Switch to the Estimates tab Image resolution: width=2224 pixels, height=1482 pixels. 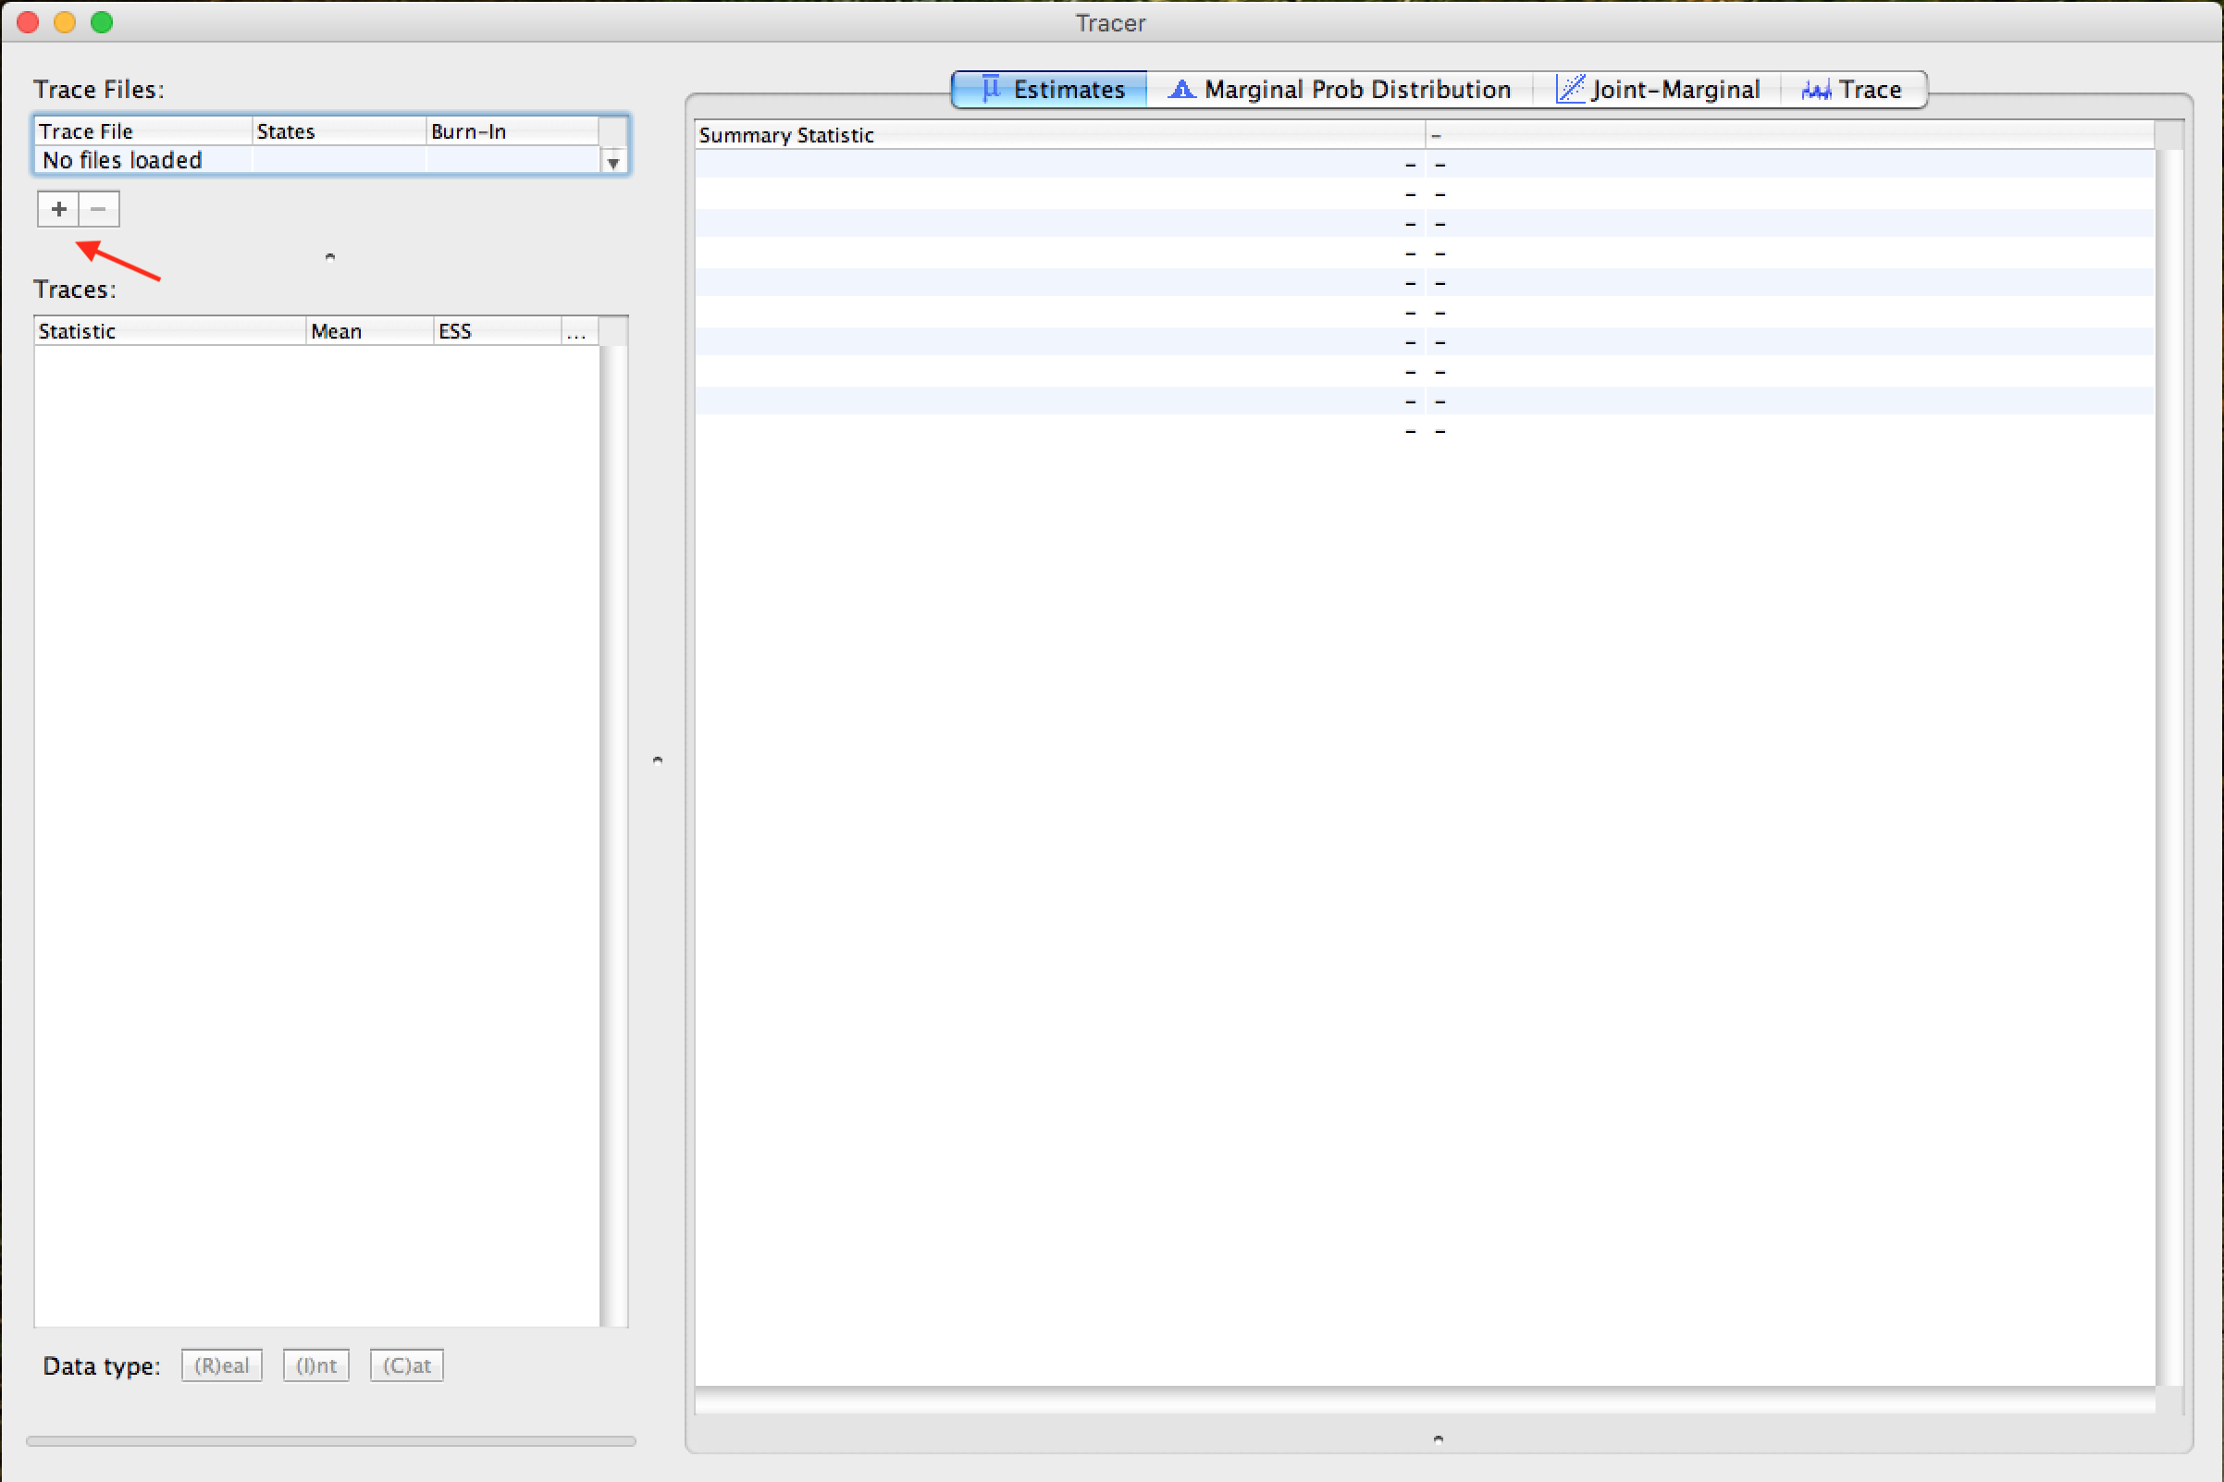pos(1050,90)
